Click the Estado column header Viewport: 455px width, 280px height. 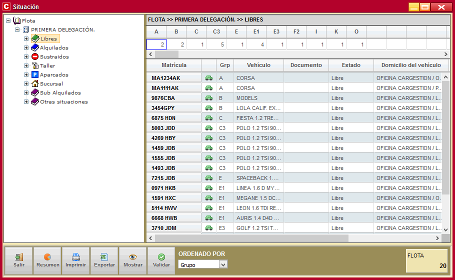(351, 65)
